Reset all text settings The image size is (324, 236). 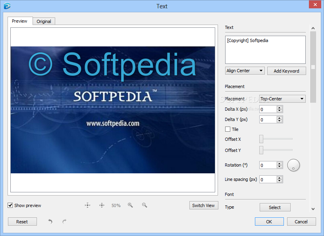pyautogui.click(x=22, y=222)
